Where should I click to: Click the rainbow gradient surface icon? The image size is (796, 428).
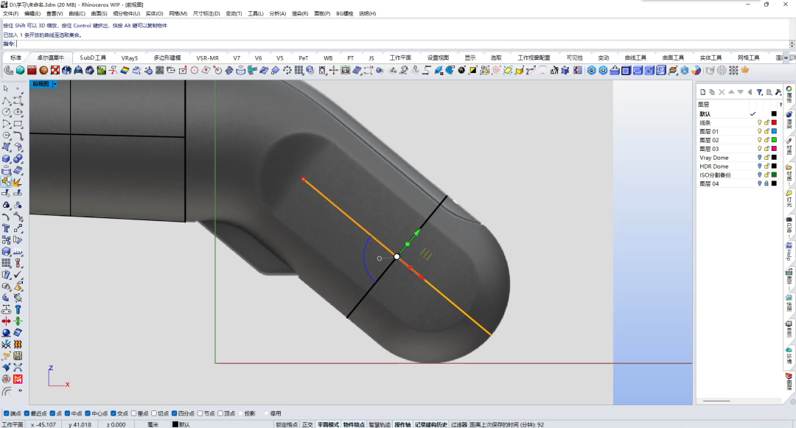coord(125,71)
